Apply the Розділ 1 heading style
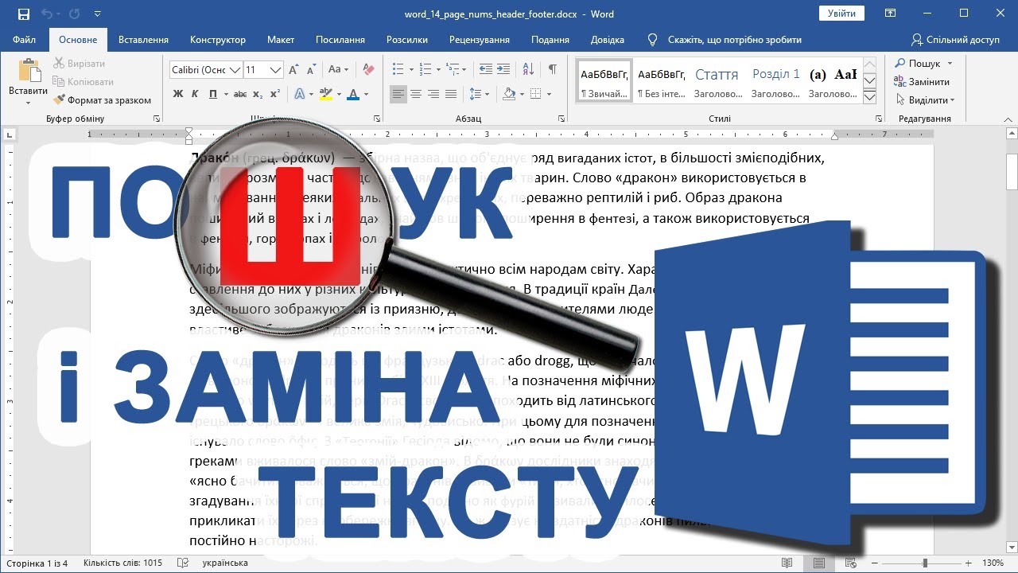Viewport: 1018px width, 573px height. click(776, 81)
